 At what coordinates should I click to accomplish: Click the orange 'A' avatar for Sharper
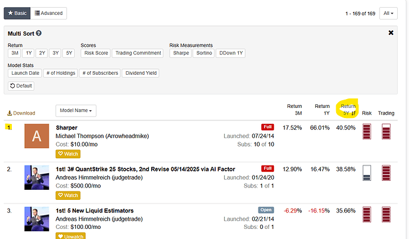(37, 136)
